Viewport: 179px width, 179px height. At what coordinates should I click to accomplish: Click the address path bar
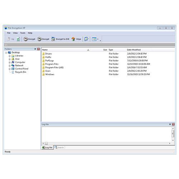[89, 45]
